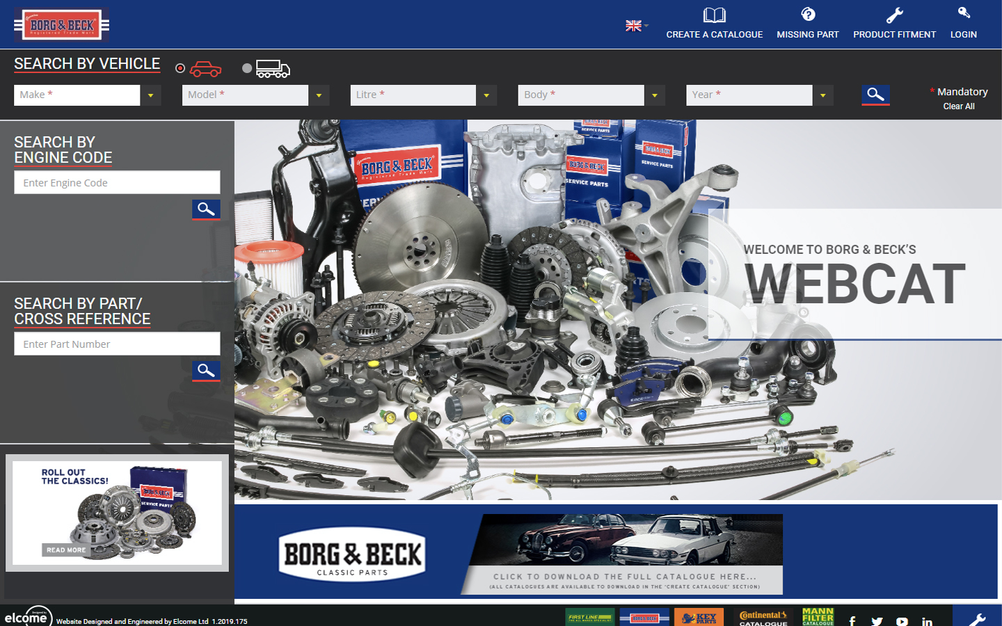Click the Model combo box field
The width and height of the screenshot is (1002, 626).
point(245,95)
